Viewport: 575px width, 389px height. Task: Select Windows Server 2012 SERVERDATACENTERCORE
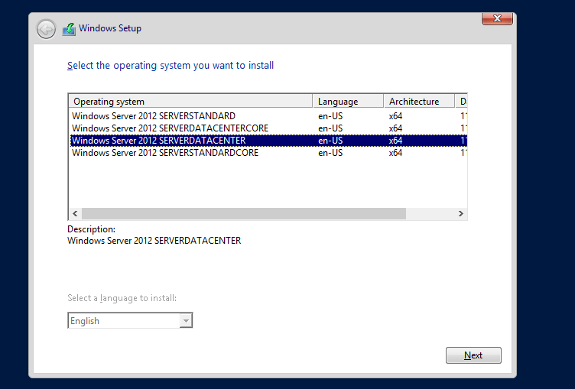tap(170, 128)
